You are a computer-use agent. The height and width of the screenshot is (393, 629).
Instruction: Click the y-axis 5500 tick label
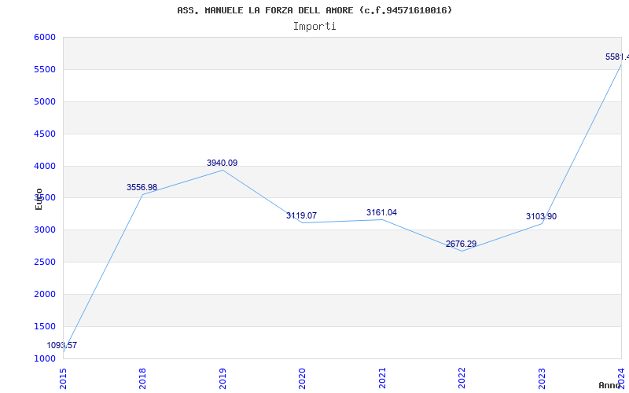(x=45, y=69)
